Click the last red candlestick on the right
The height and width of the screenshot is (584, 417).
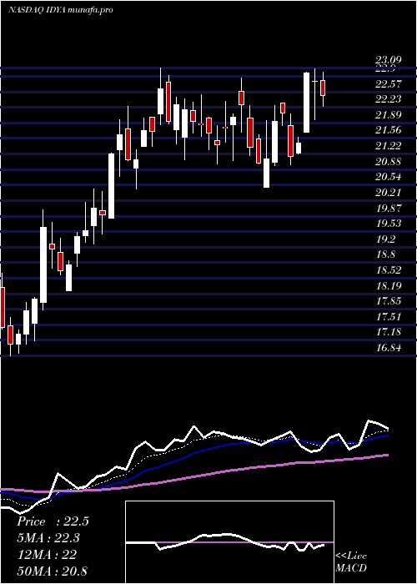pos(323,88)
